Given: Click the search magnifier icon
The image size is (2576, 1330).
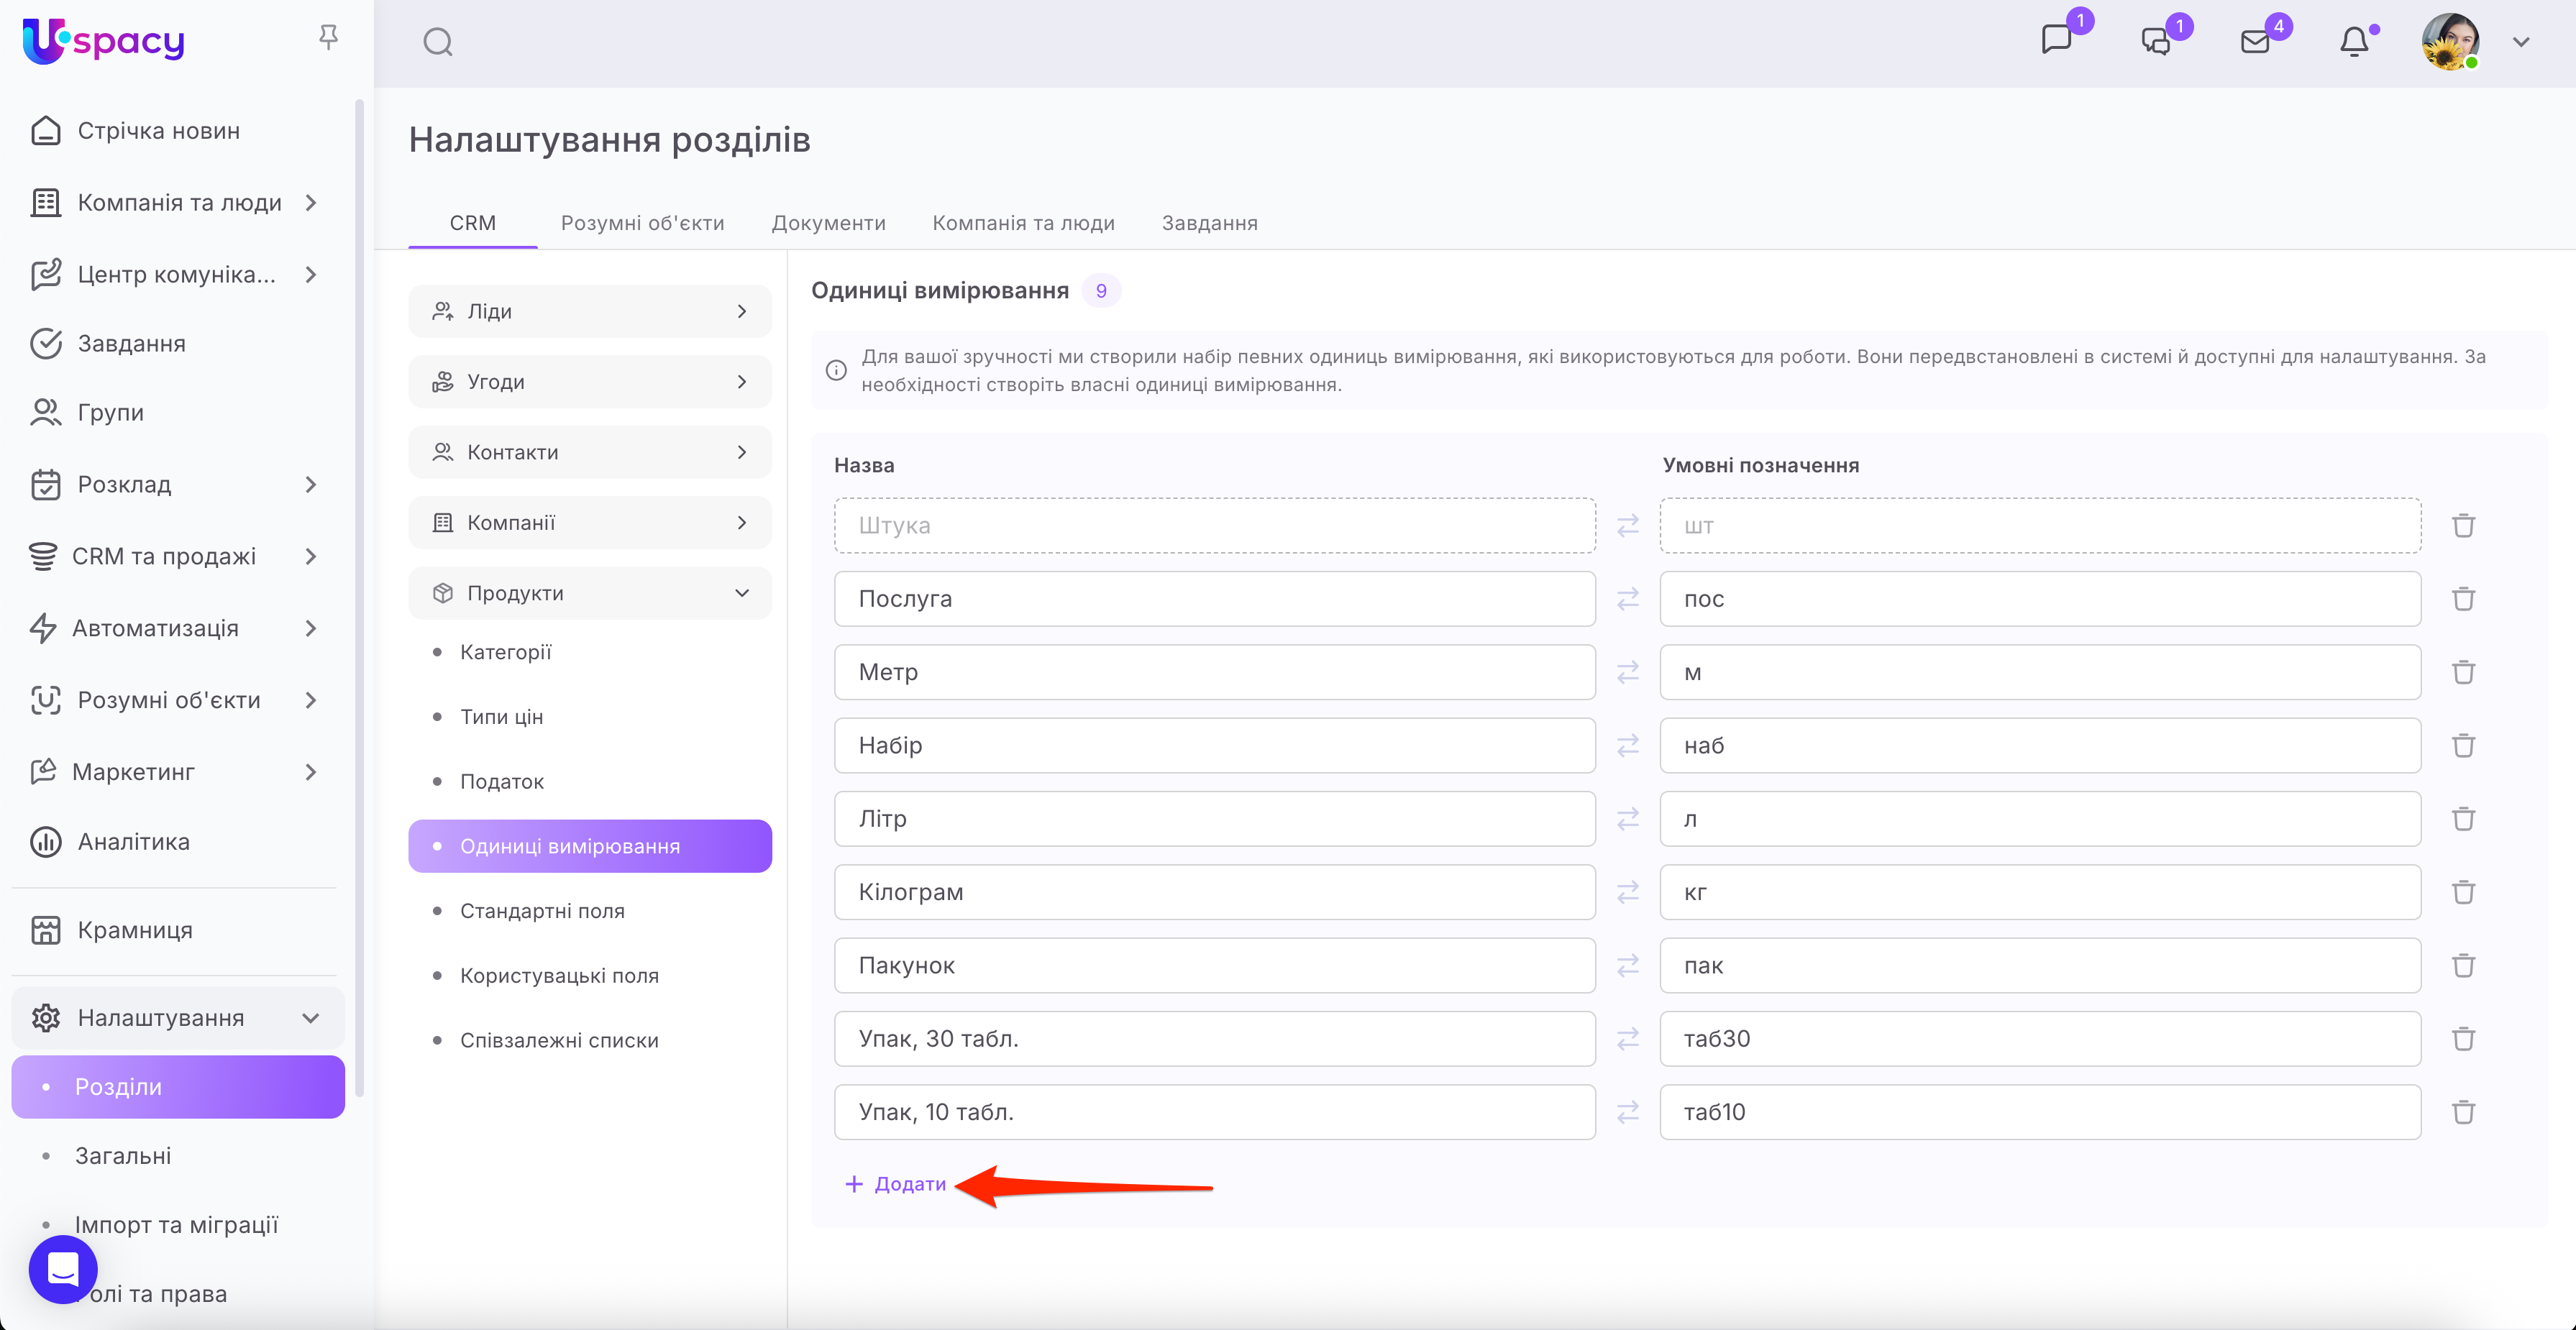Looking at the screenshot, I should 438,42.
